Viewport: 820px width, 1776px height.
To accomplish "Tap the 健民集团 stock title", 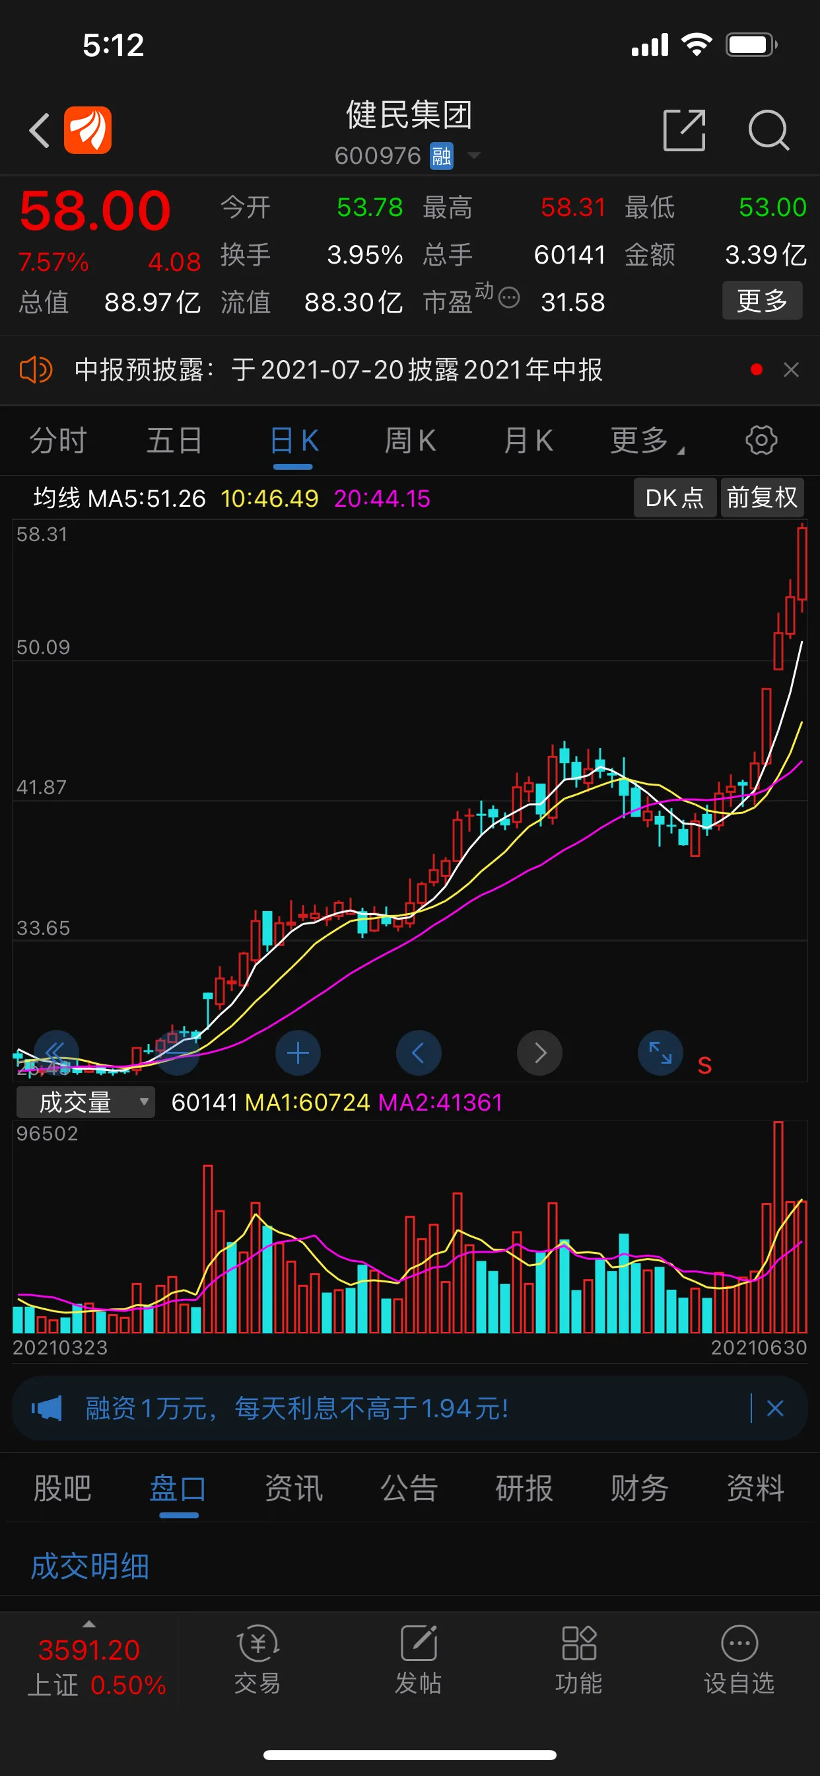I will tap(409, 114).
